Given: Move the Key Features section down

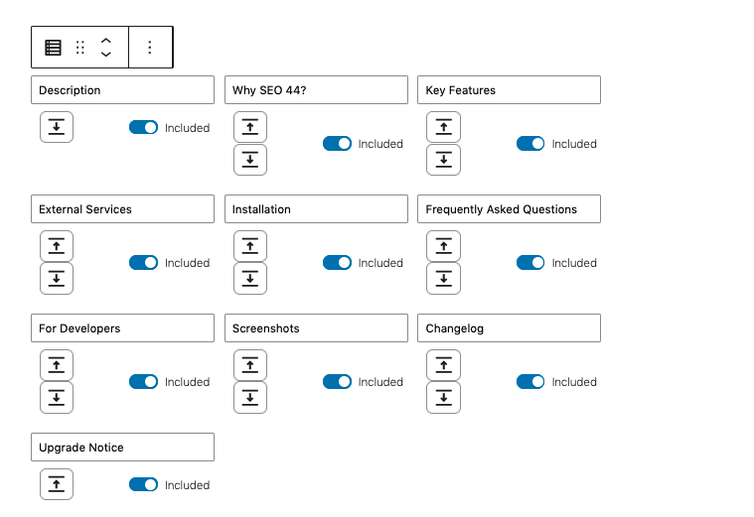Looking at the screenshot, I should [x=443, y=159].
